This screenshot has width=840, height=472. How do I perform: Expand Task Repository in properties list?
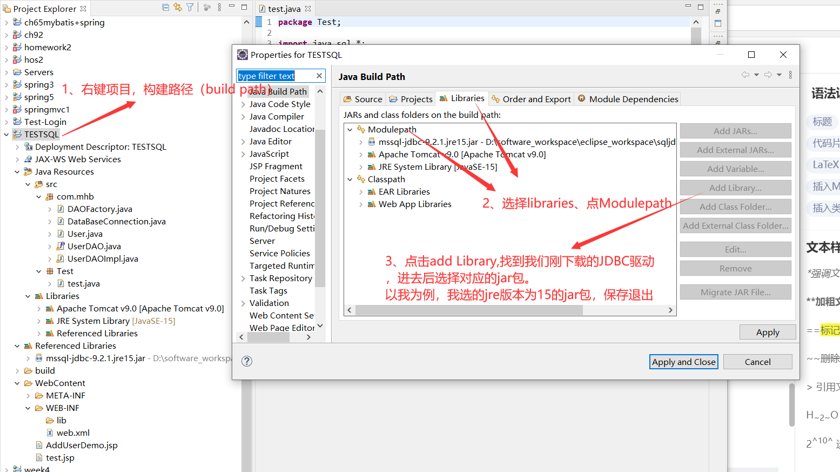tap(243, 278)
